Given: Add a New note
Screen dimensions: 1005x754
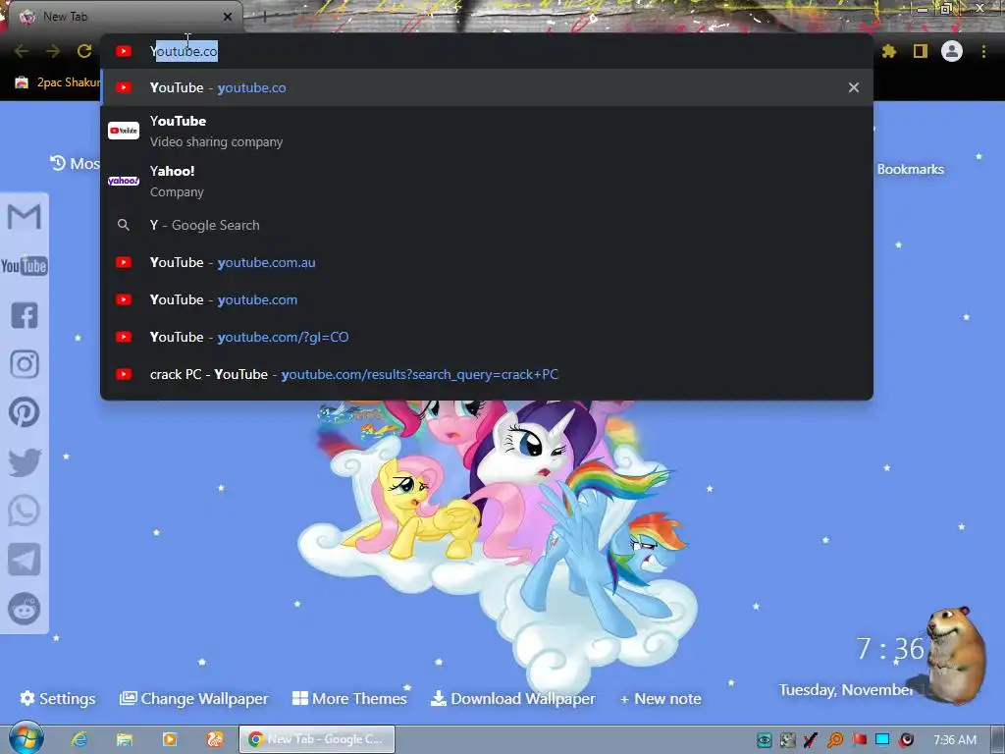Looking at the screenshot, I should pyautogui.click(x=661, y=698).
